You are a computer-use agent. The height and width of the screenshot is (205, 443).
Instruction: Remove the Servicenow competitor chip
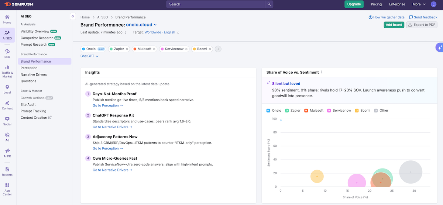pyautogui.click(x=187, y=49)
